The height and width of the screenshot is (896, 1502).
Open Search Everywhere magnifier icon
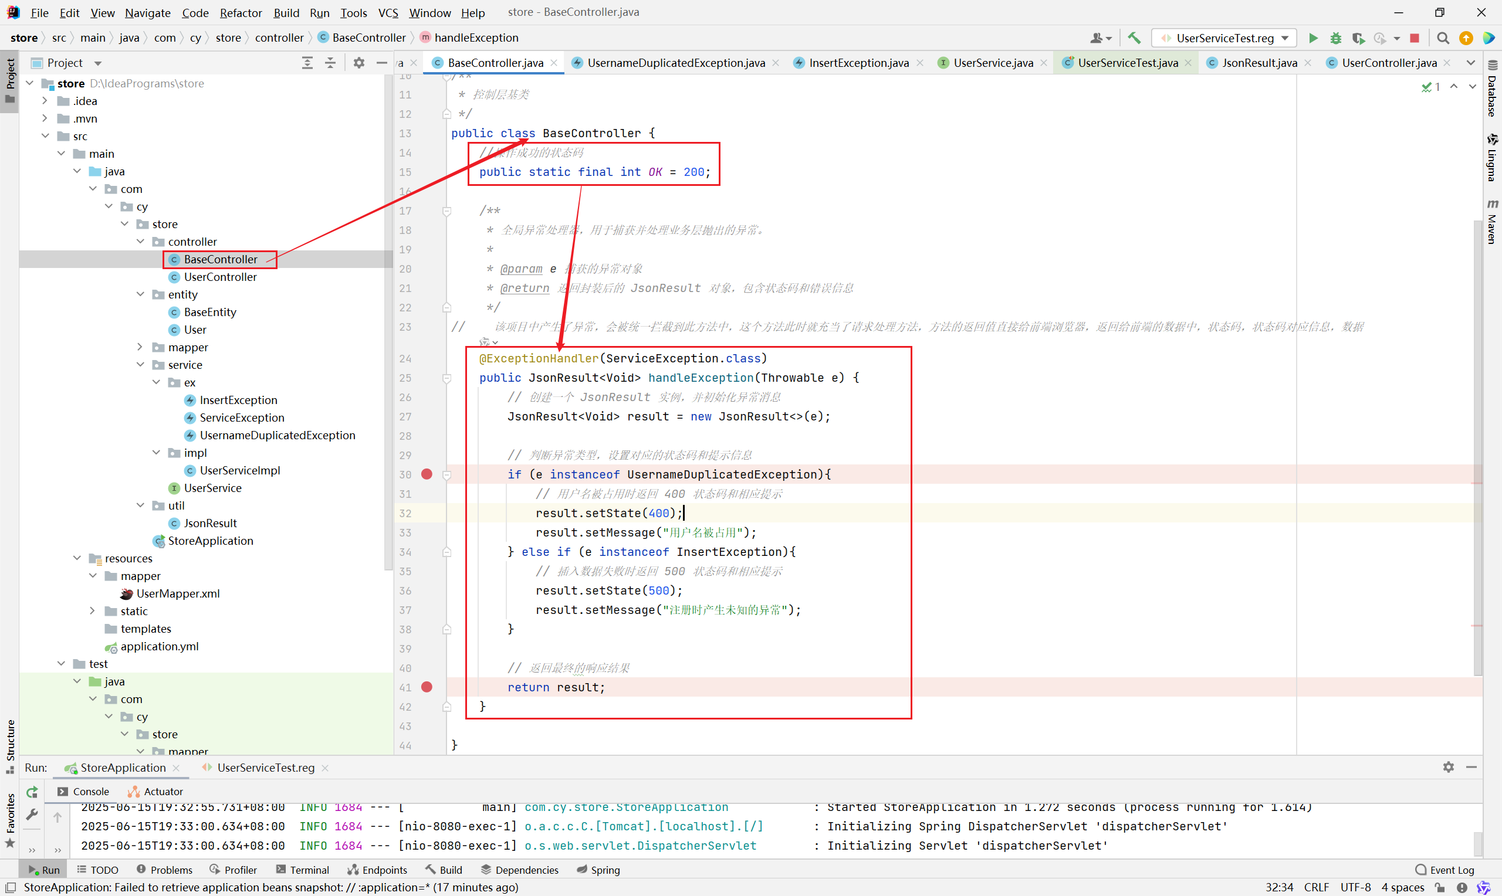pyautogui.click(x=1443, y=38)
